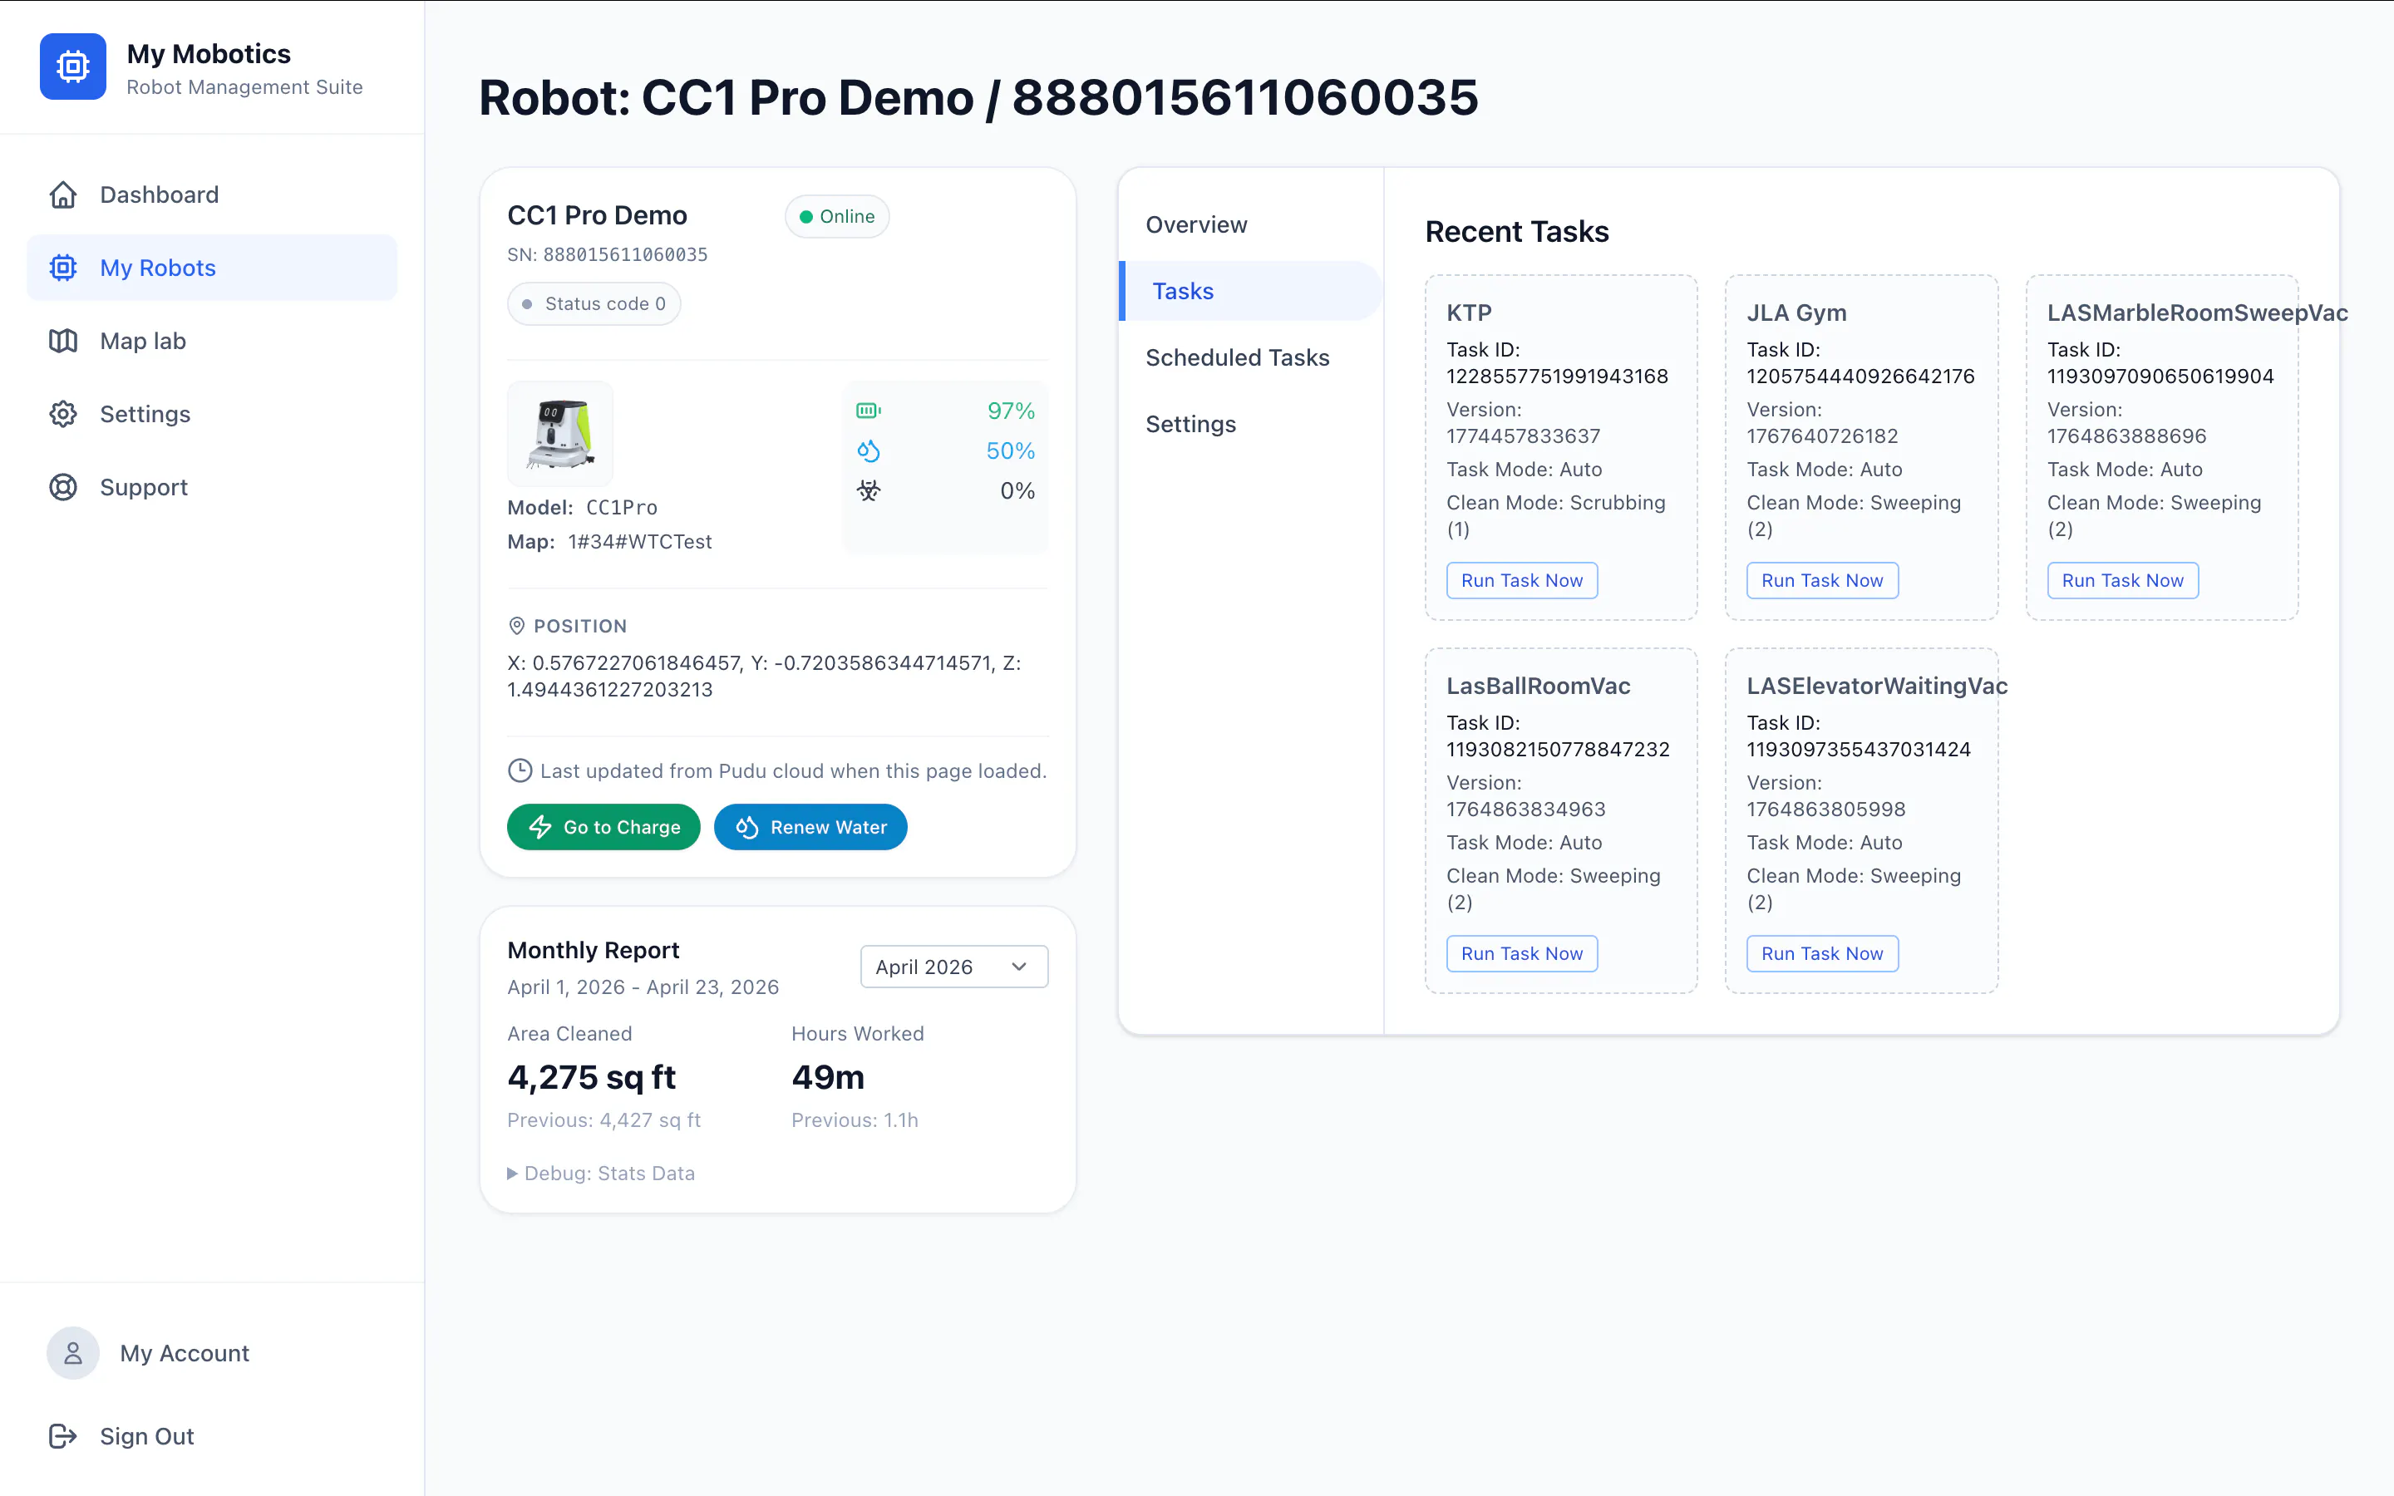Screen dimensions: 2394x1496
Task: Run the JLA Gym task now
Action: (x=1821, y=581)
